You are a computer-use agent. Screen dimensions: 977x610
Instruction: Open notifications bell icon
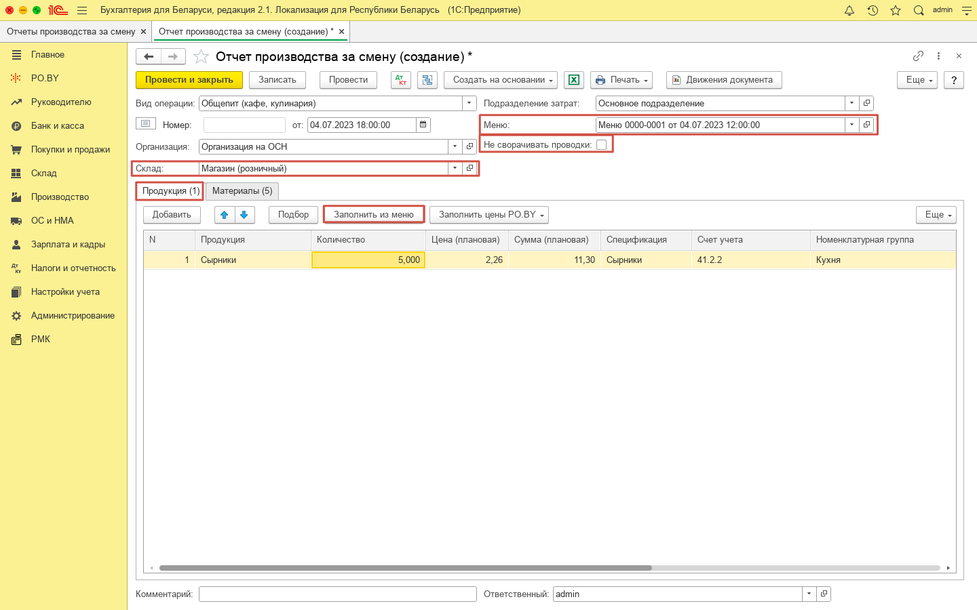(x=849, y=10)
